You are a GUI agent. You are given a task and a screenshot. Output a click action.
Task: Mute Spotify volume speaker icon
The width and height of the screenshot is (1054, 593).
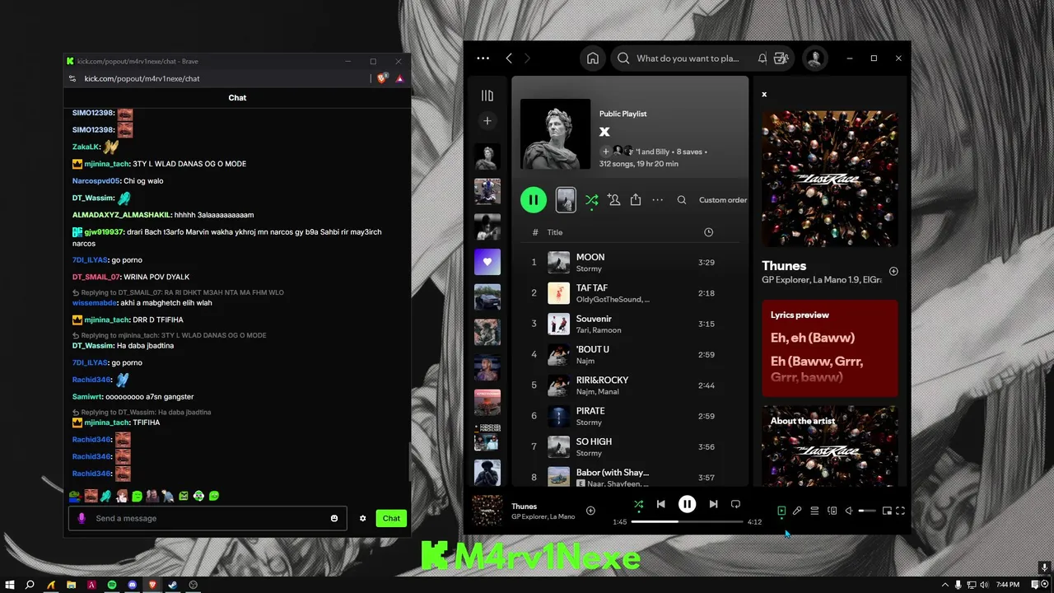(849, 511)
